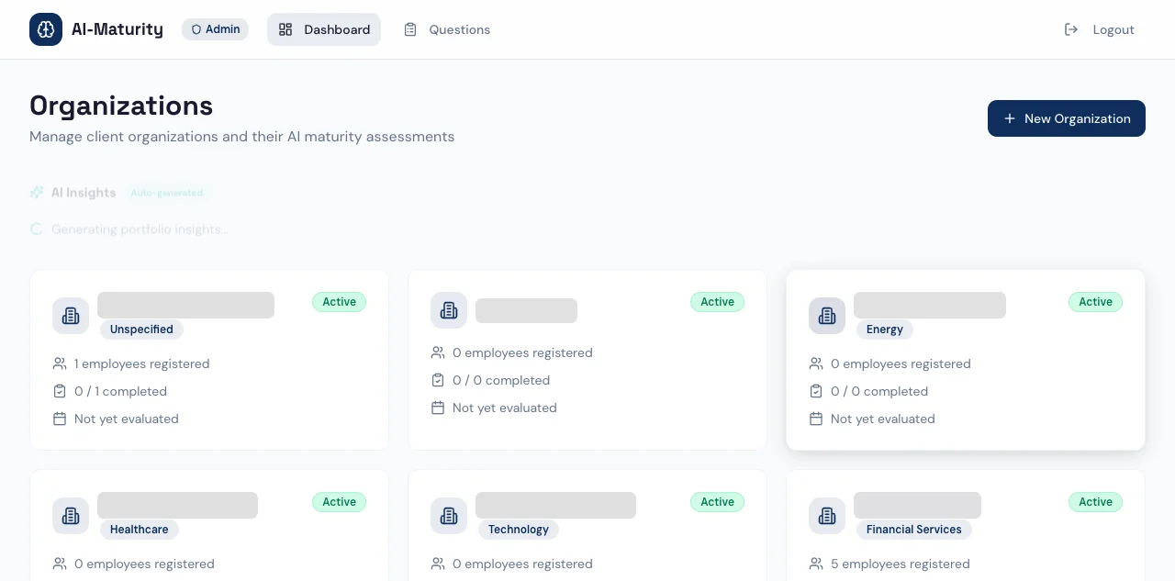1175x581 pixels.
Task: Click the people icon on the Energy card
Action: (816, 363)
